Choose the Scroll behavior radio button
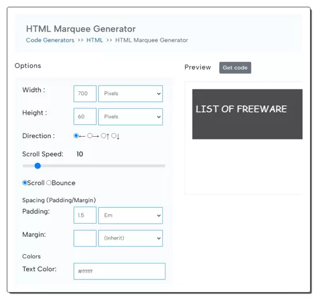 click(x=25, y=182)
